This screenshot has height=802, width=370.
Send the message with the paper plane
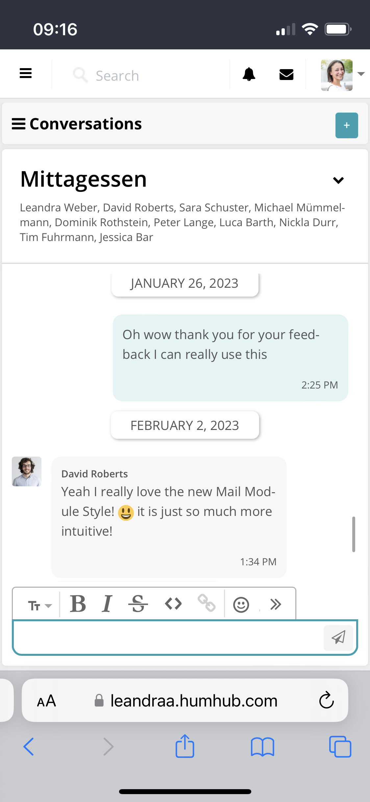click(338, 637)
